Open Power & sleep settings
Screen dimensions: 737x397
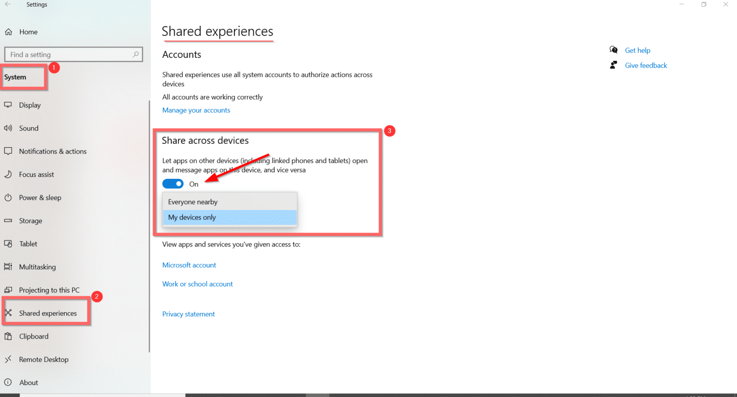pyautogui.click(x=40, y=198)
